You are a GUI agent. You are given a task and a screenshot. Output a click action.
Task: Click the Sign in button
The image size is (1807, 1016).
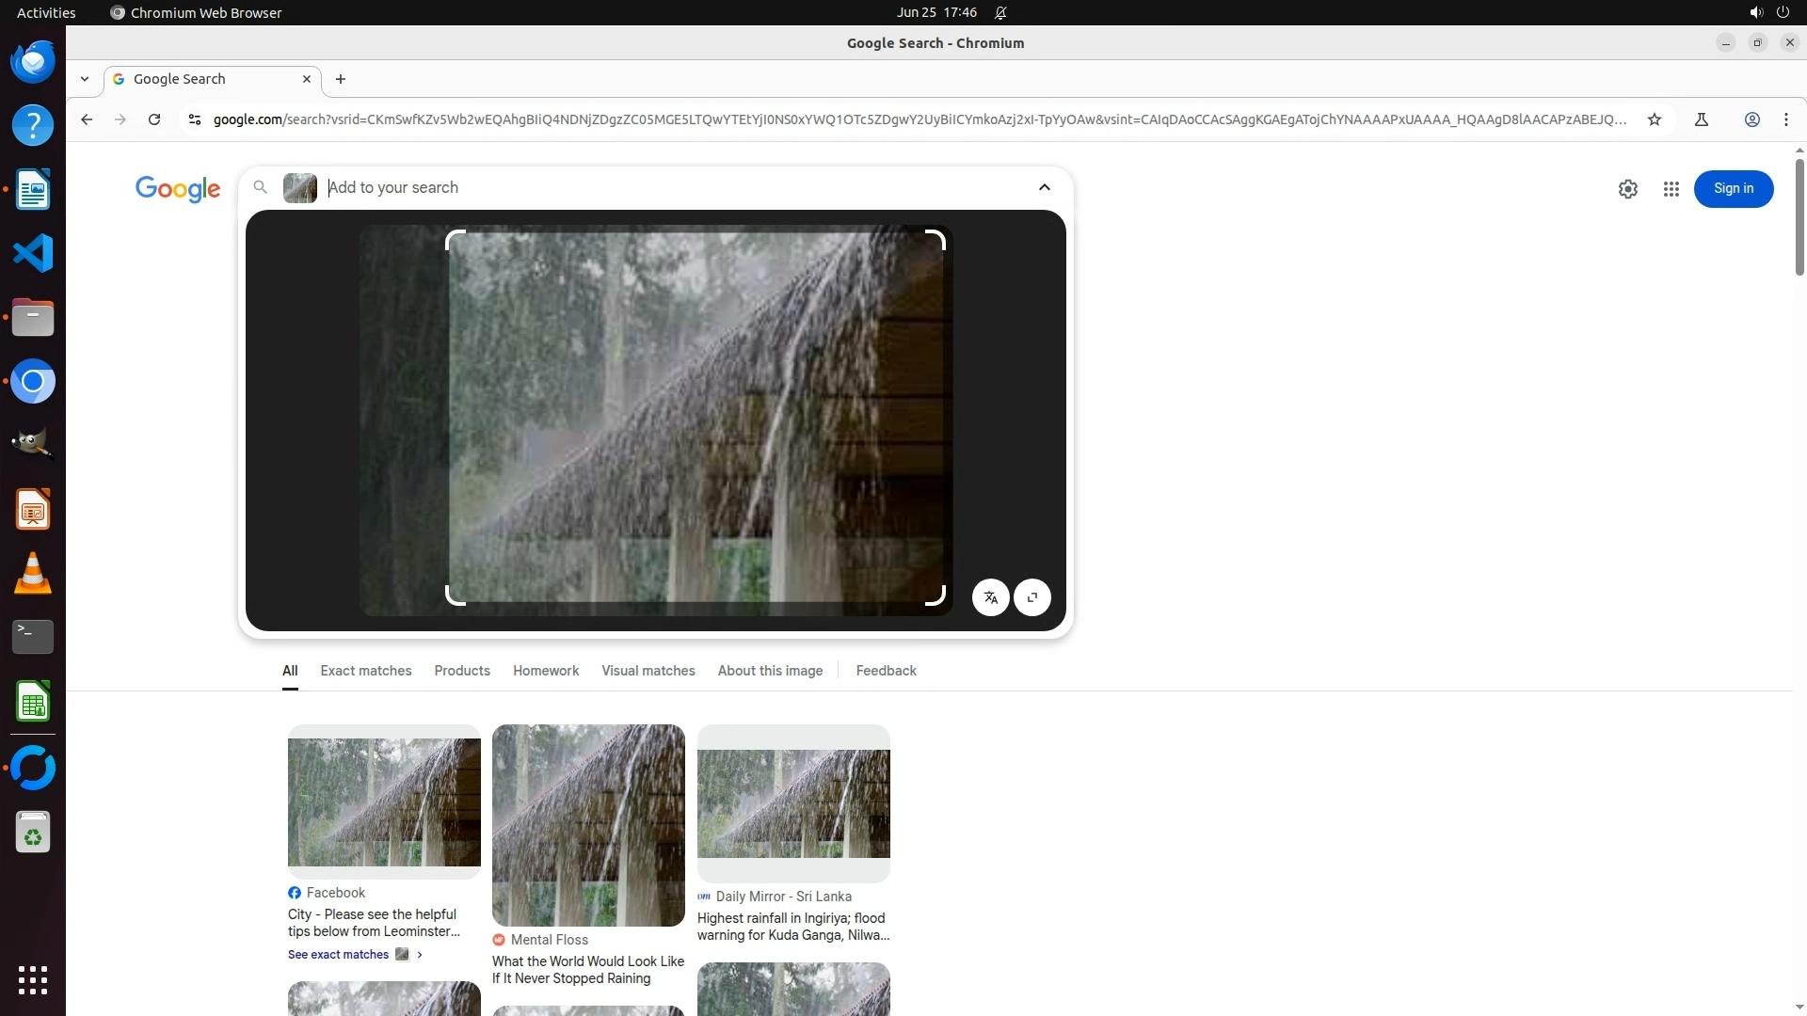click(x=1733, y=189)
